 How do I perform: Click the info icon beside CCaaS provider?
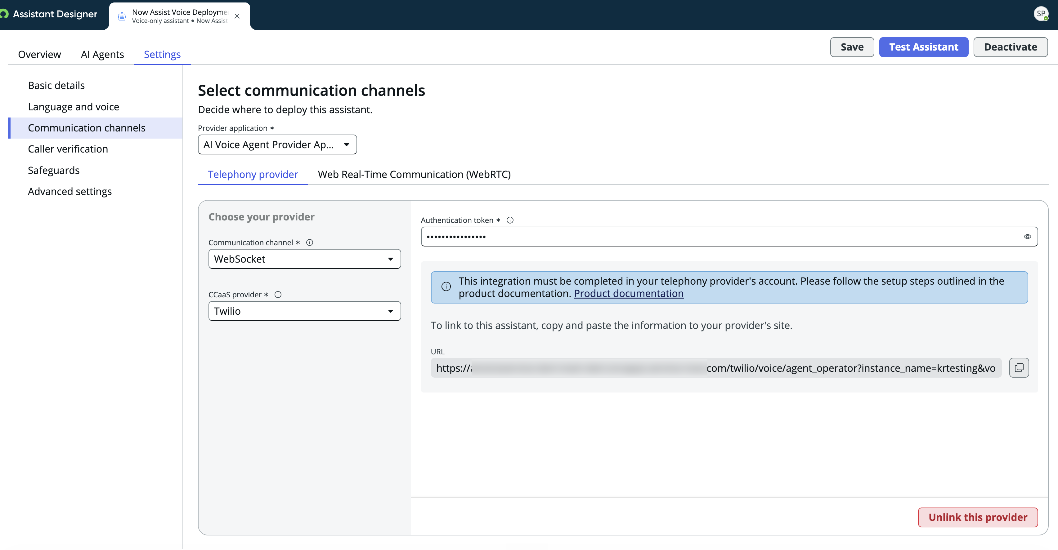(278, 295)
